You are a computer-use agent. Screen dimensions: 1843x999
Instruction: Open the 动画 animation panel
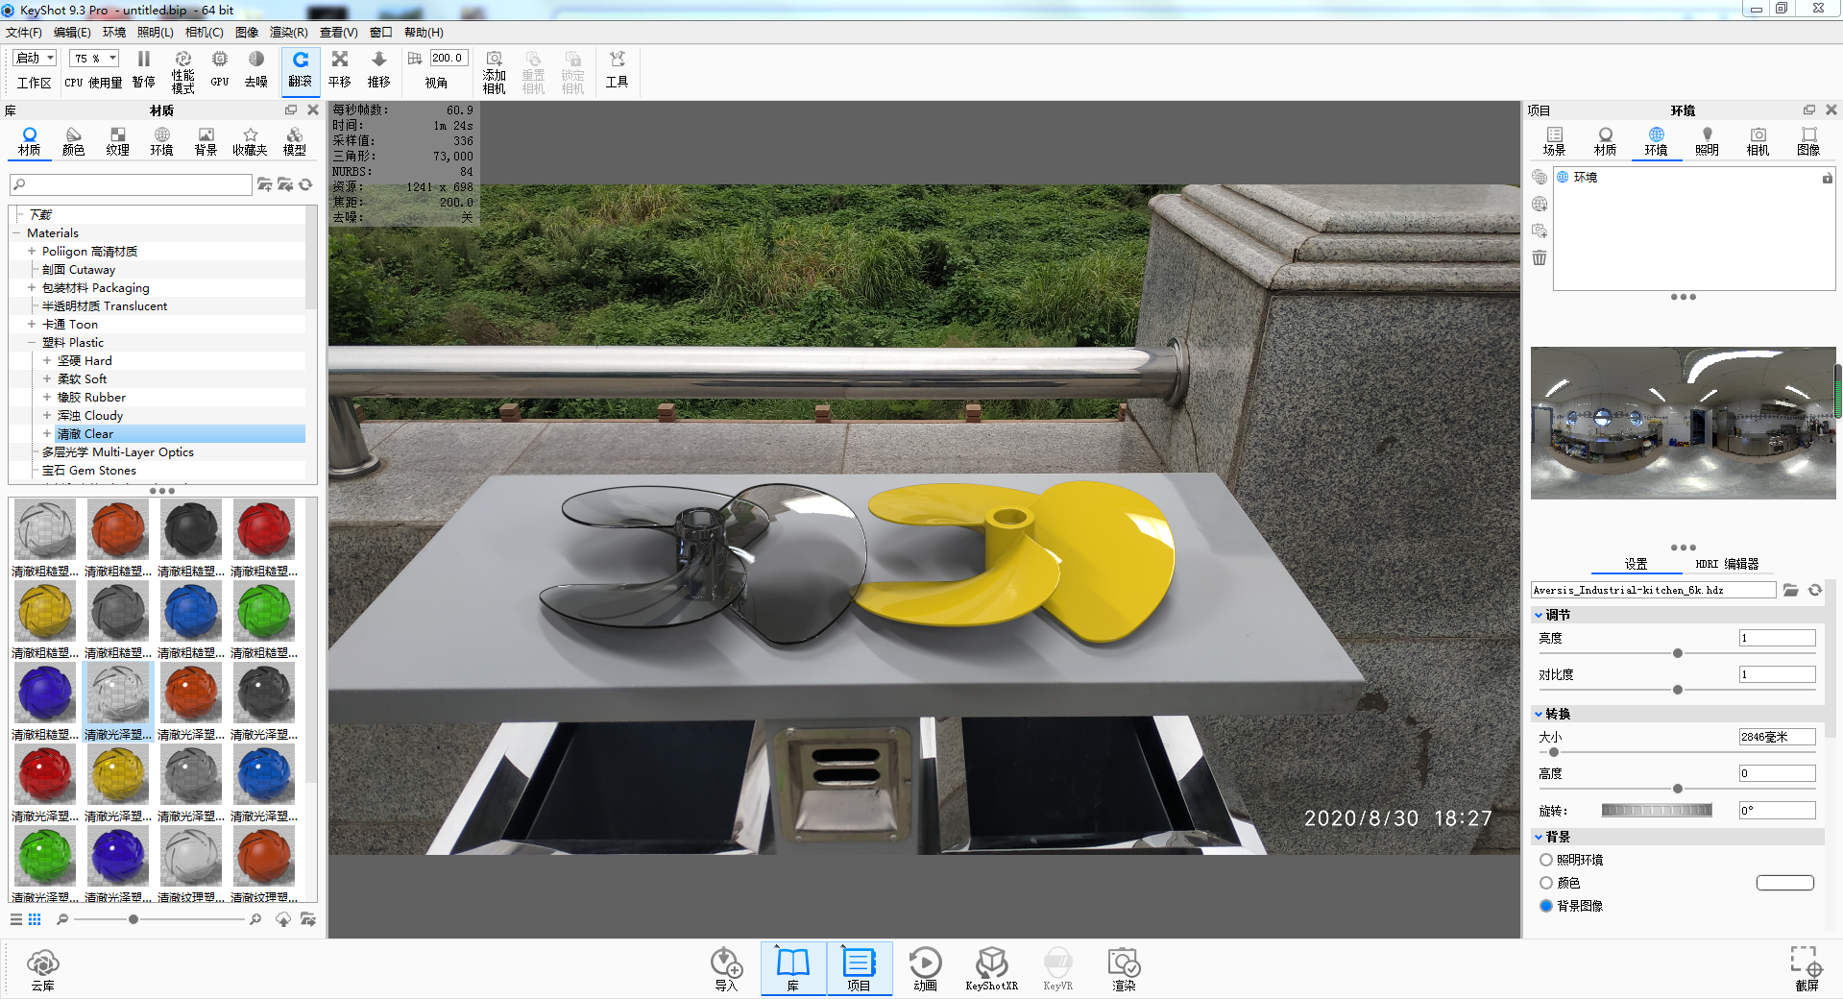pos(925,969)
